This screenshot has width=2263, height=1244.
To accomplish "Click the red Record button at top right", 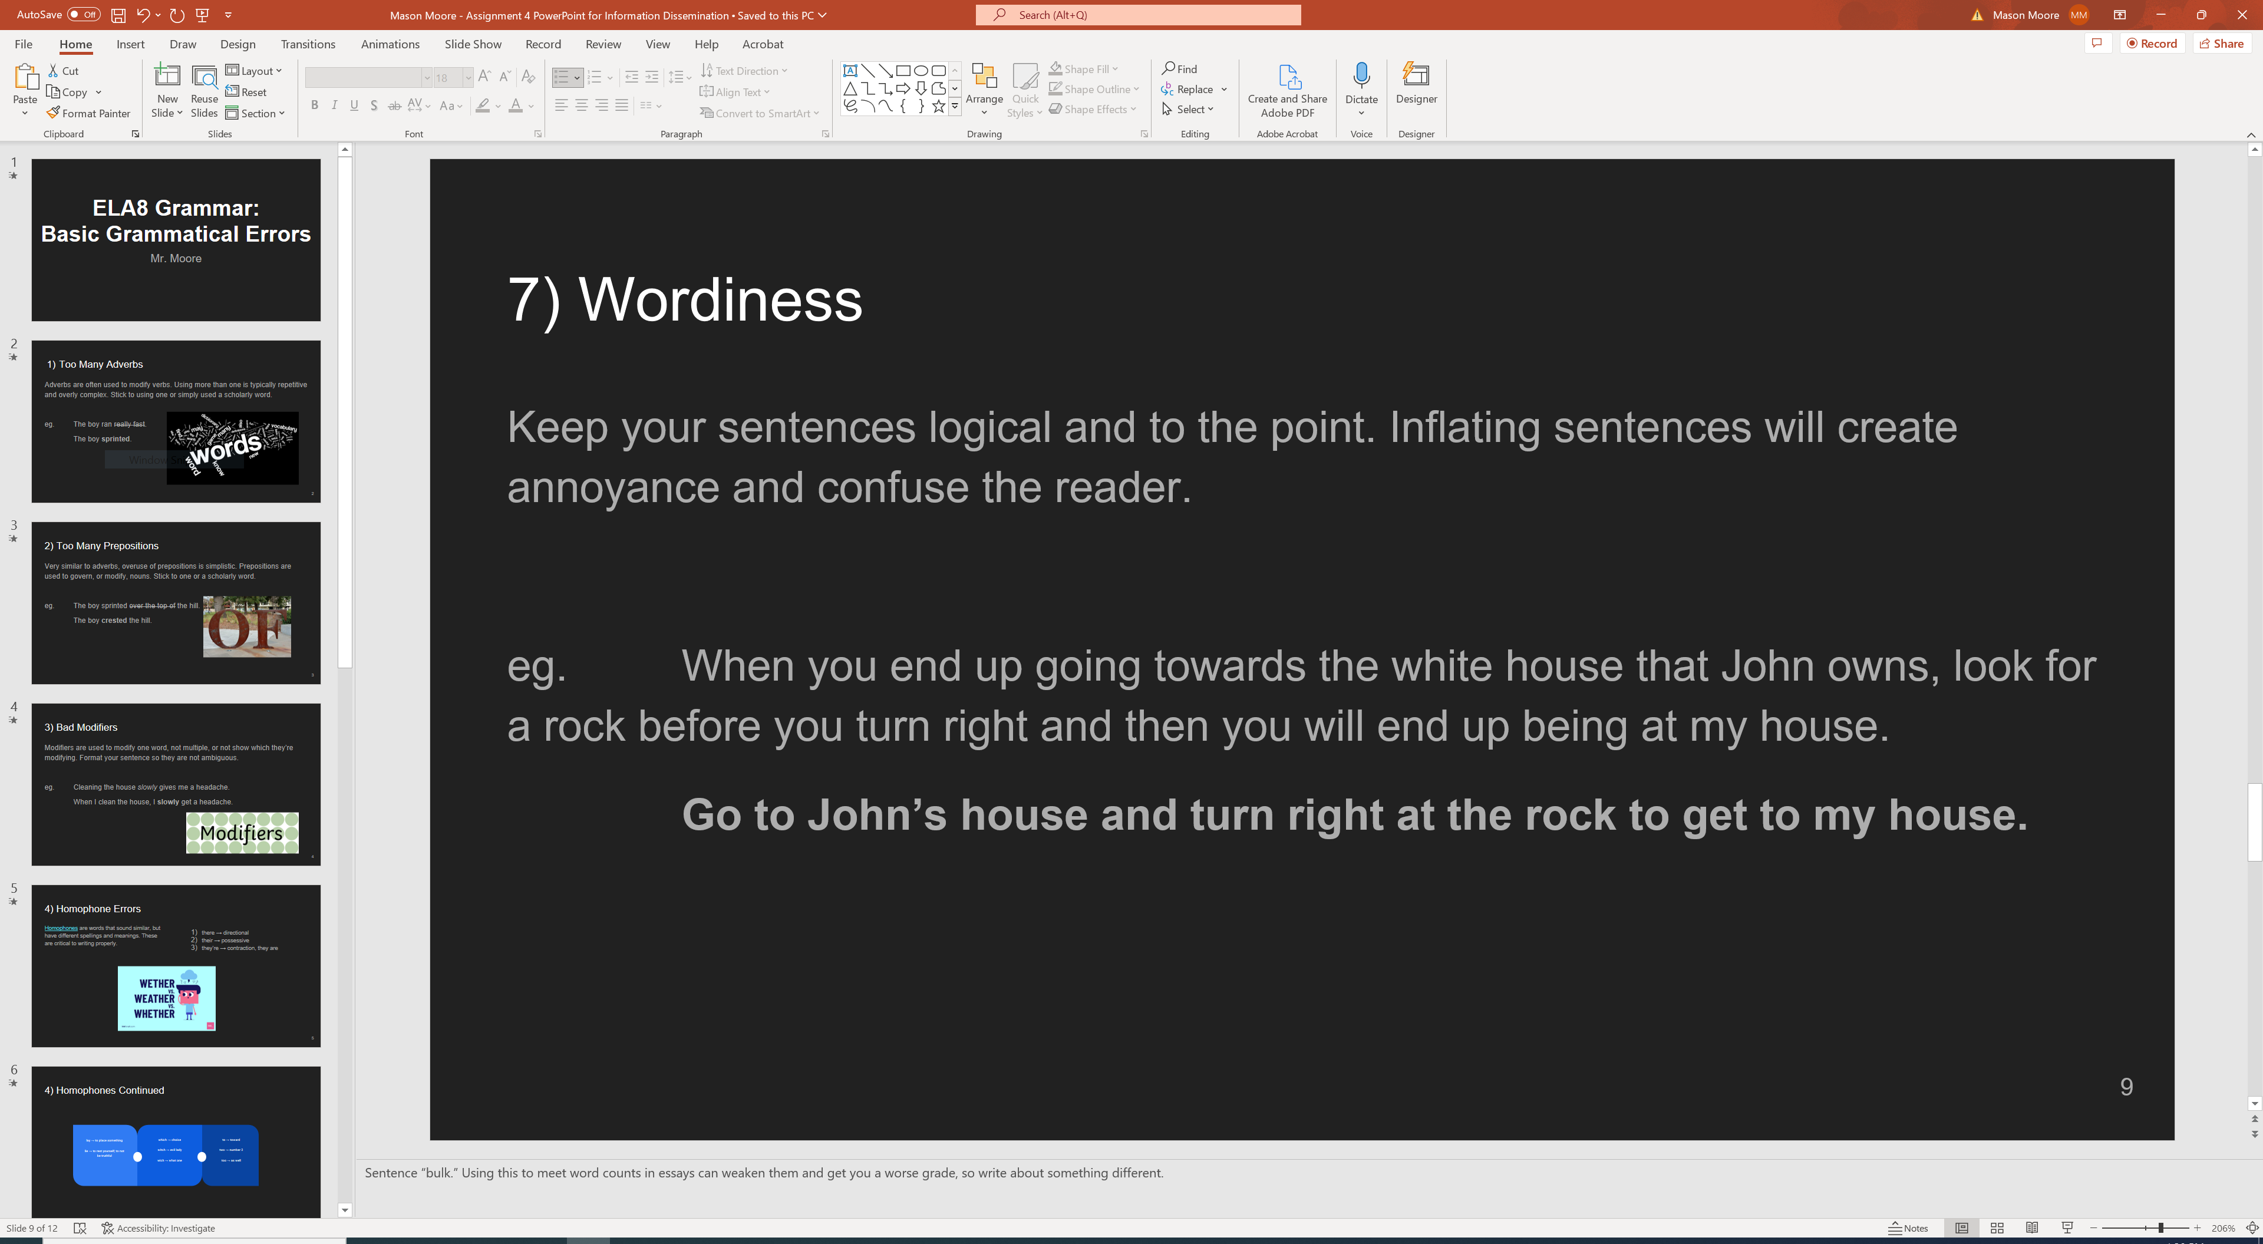I will (x=2152, y=43).
